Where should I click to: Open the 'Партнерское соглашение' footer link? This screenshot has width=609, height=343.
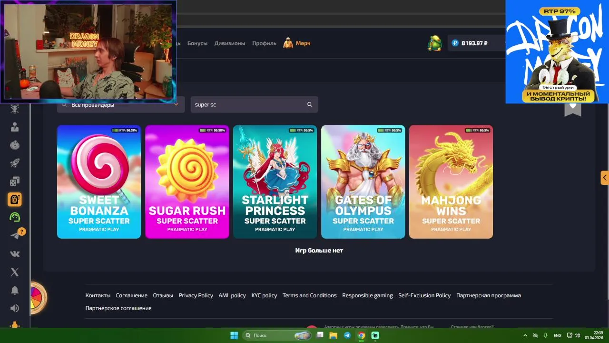(118, 308)
